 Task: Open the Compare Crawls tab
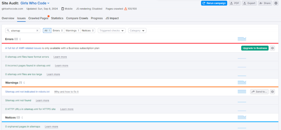point(77,18)
